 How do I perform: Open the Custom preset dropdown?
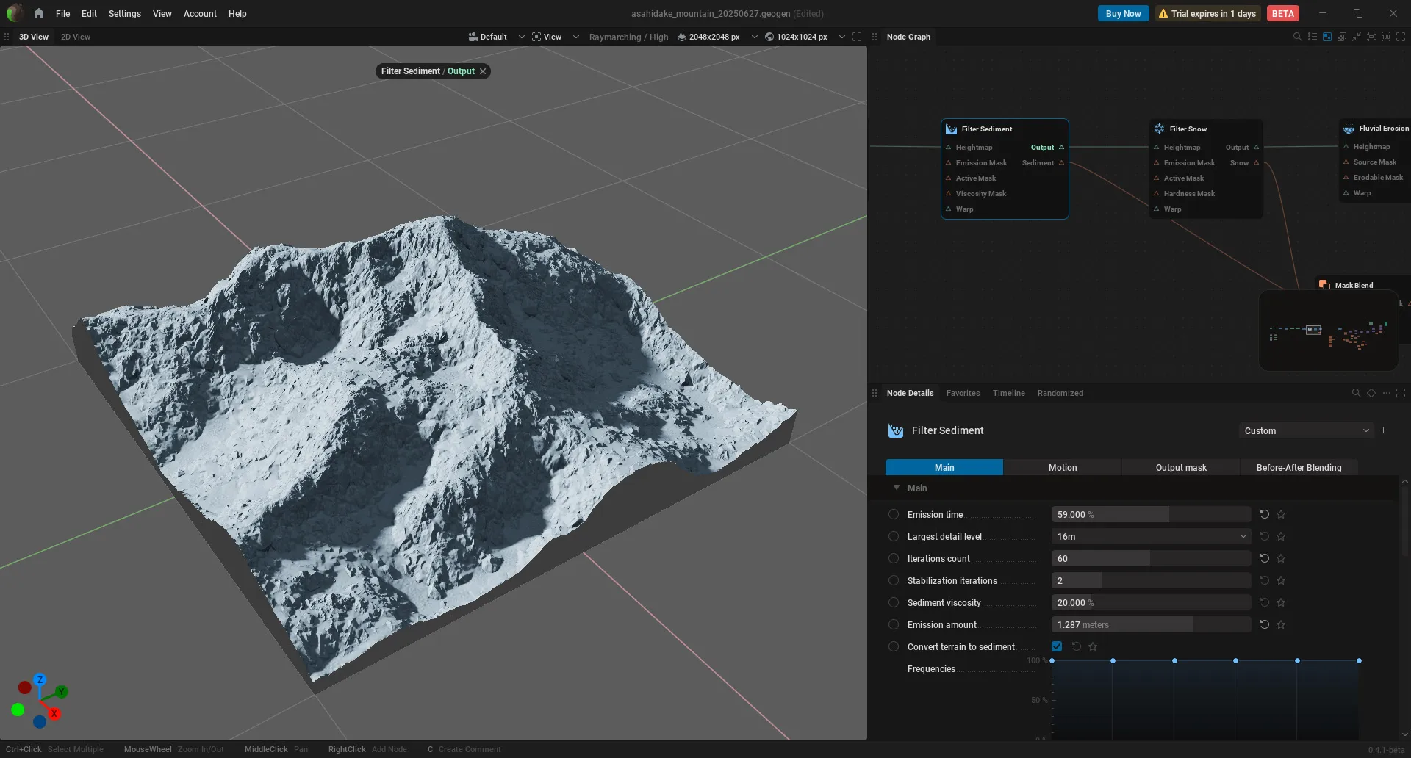(x=1305, y=430)
